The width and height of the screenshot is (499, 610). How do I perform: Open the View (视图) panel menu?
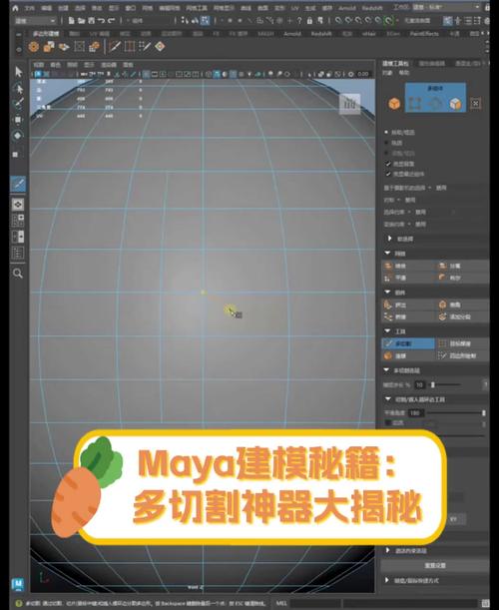[38, 65]
